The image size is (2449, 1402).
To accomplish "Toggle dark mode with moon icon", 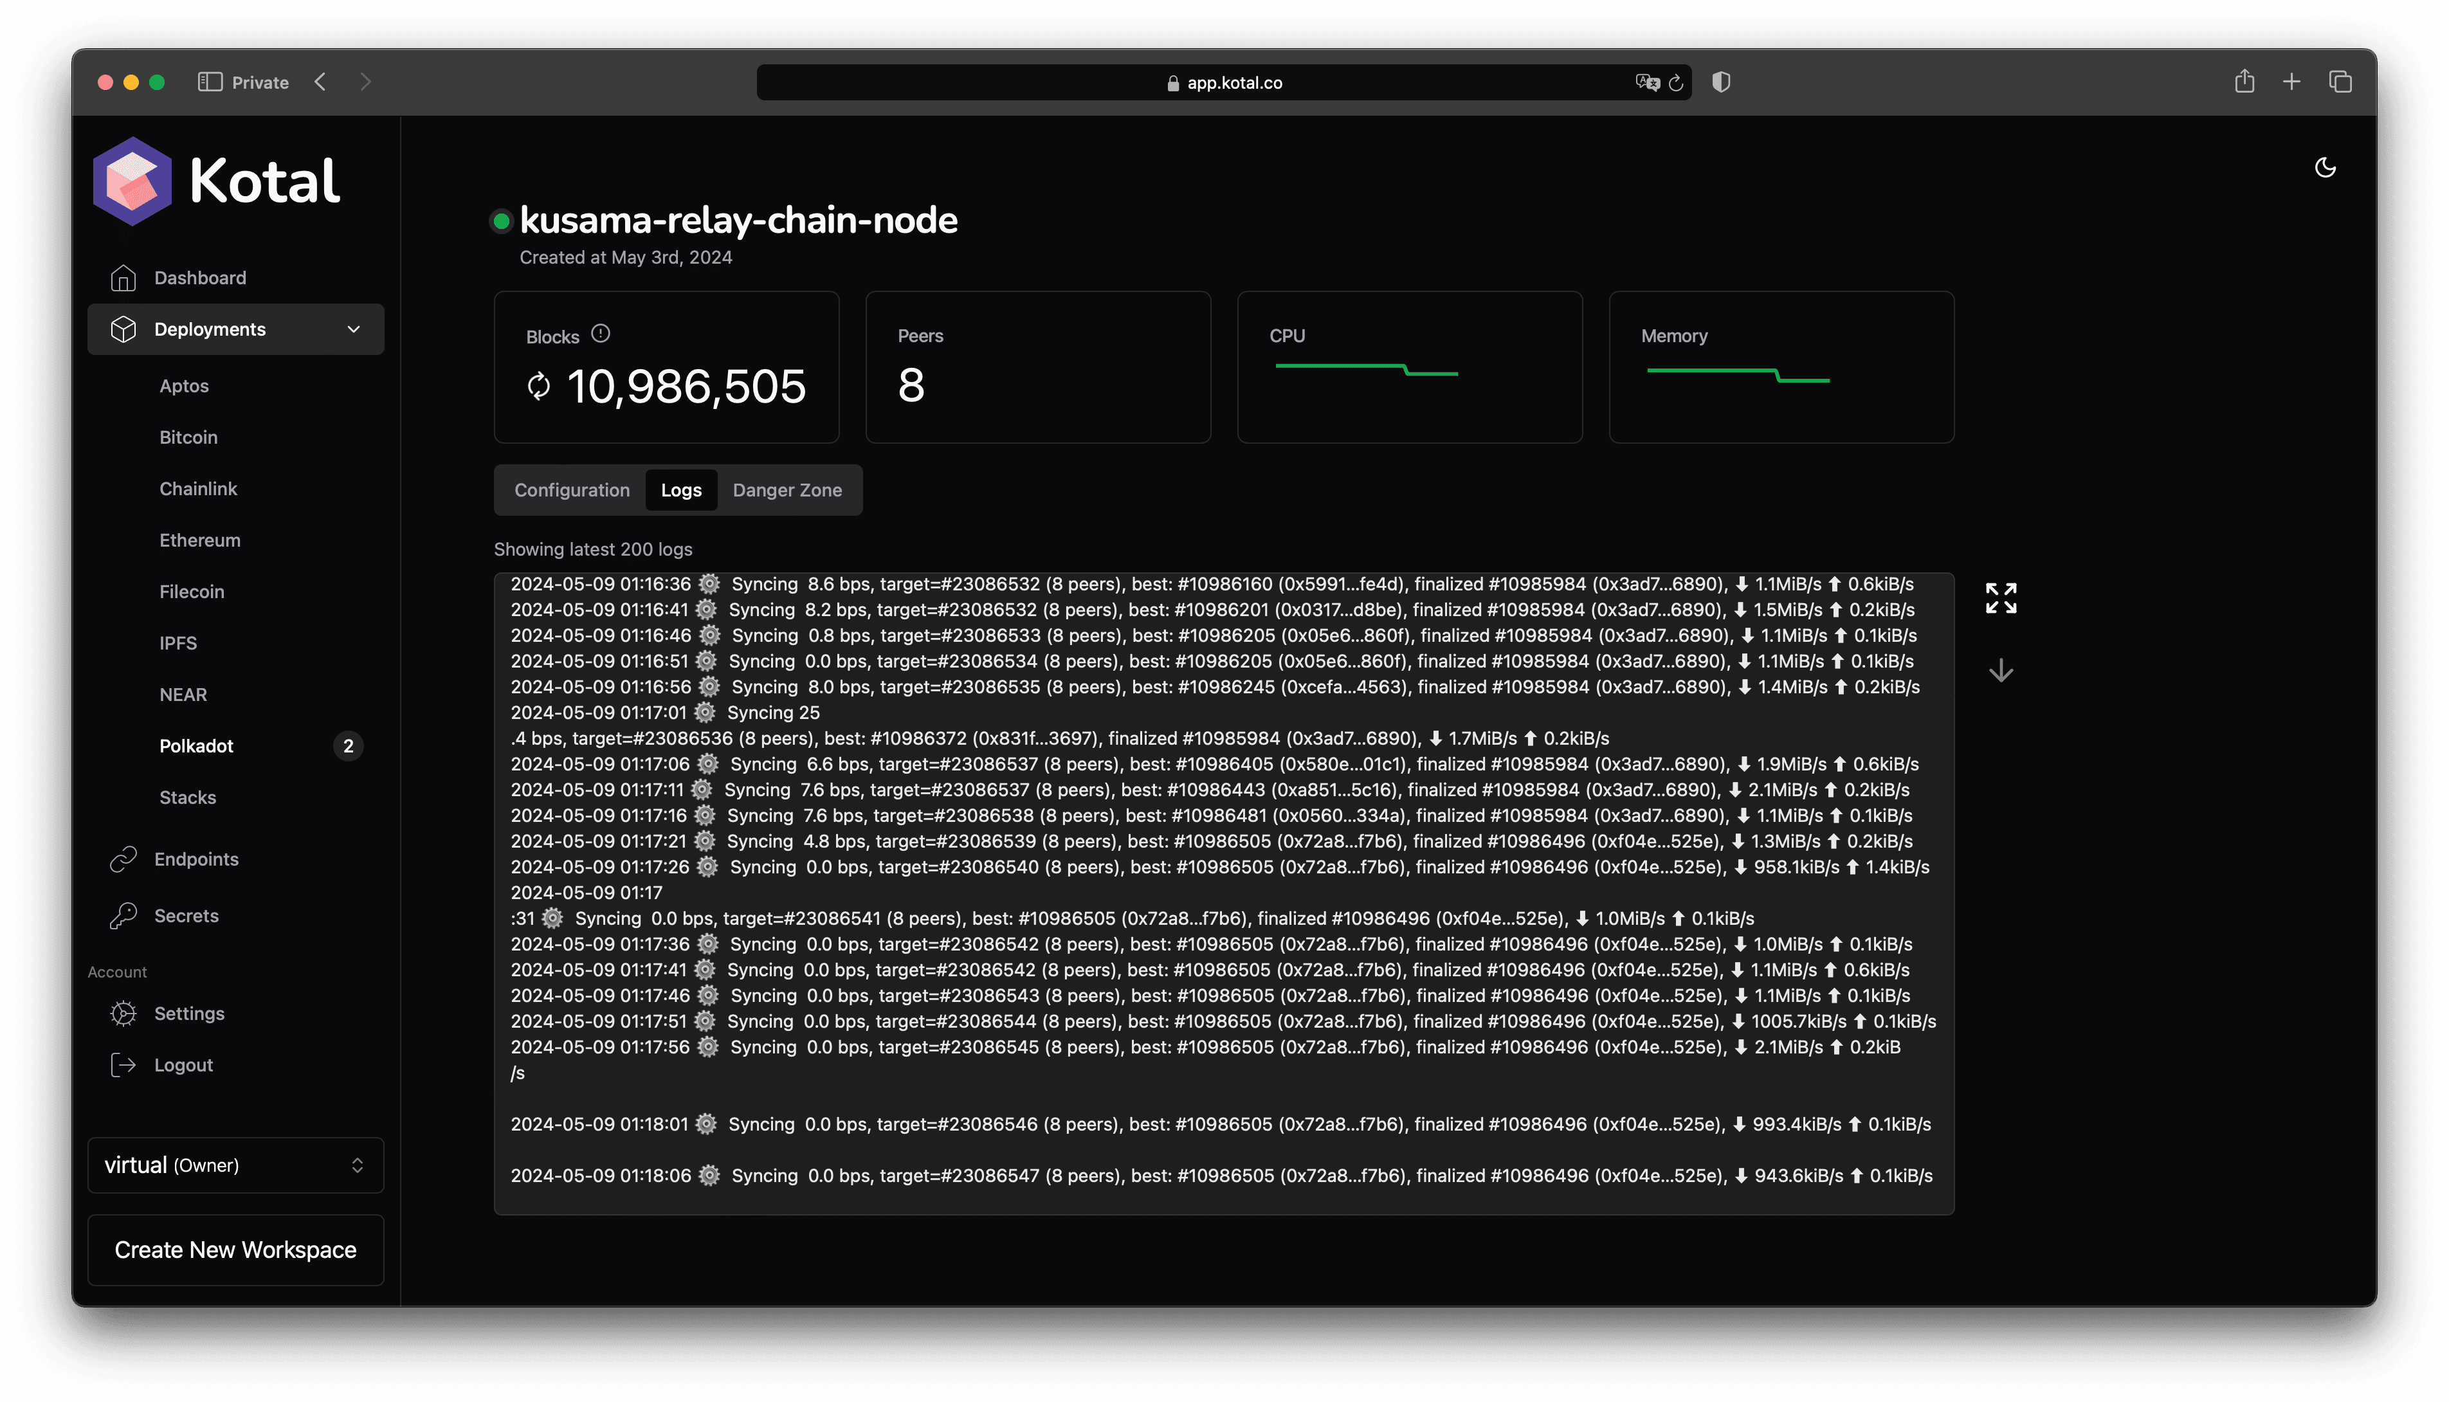I will 2325,168.
